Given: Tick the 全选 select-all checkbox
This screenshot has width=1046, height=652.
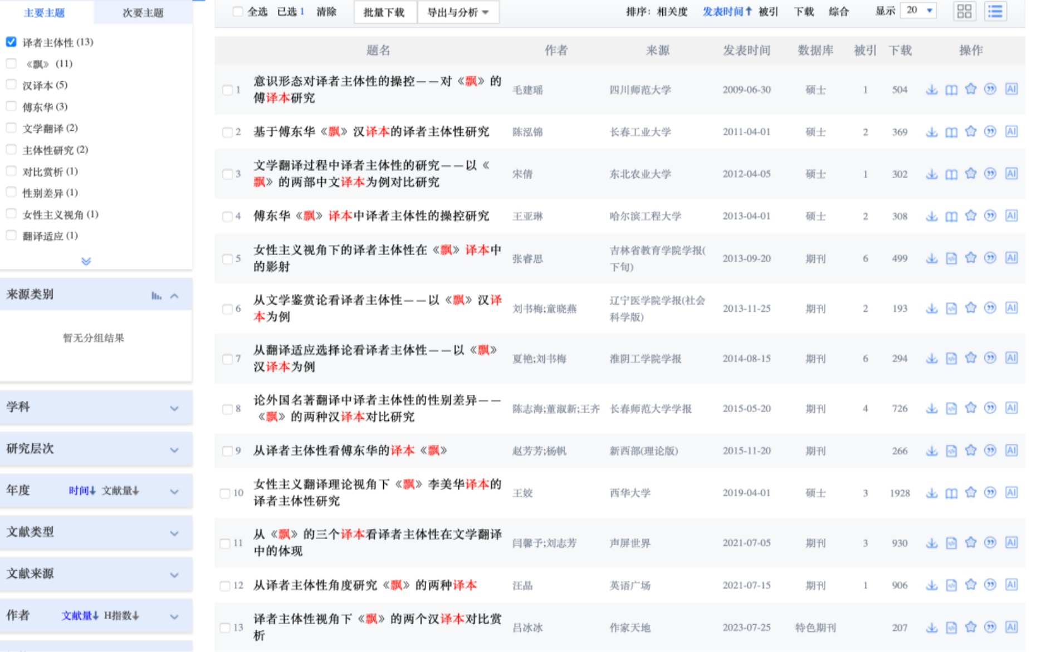Looking at the screenshot, I should [x=238, y=12].
